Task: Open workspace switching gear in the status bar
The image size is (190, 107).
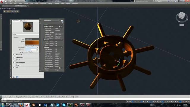Action: click(174, 101)
